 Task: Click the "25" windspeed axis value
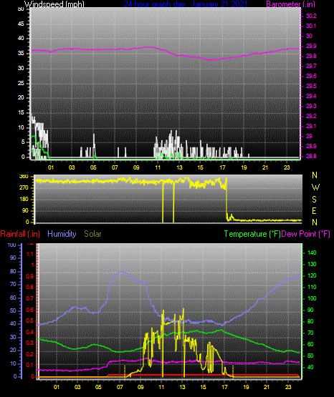(21, 83)
